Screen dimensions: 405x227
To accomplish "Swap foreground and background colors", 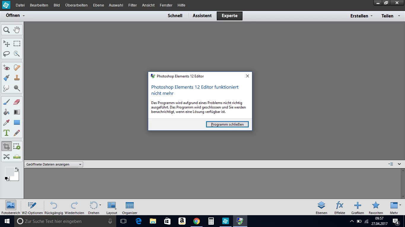I will 17,169.
